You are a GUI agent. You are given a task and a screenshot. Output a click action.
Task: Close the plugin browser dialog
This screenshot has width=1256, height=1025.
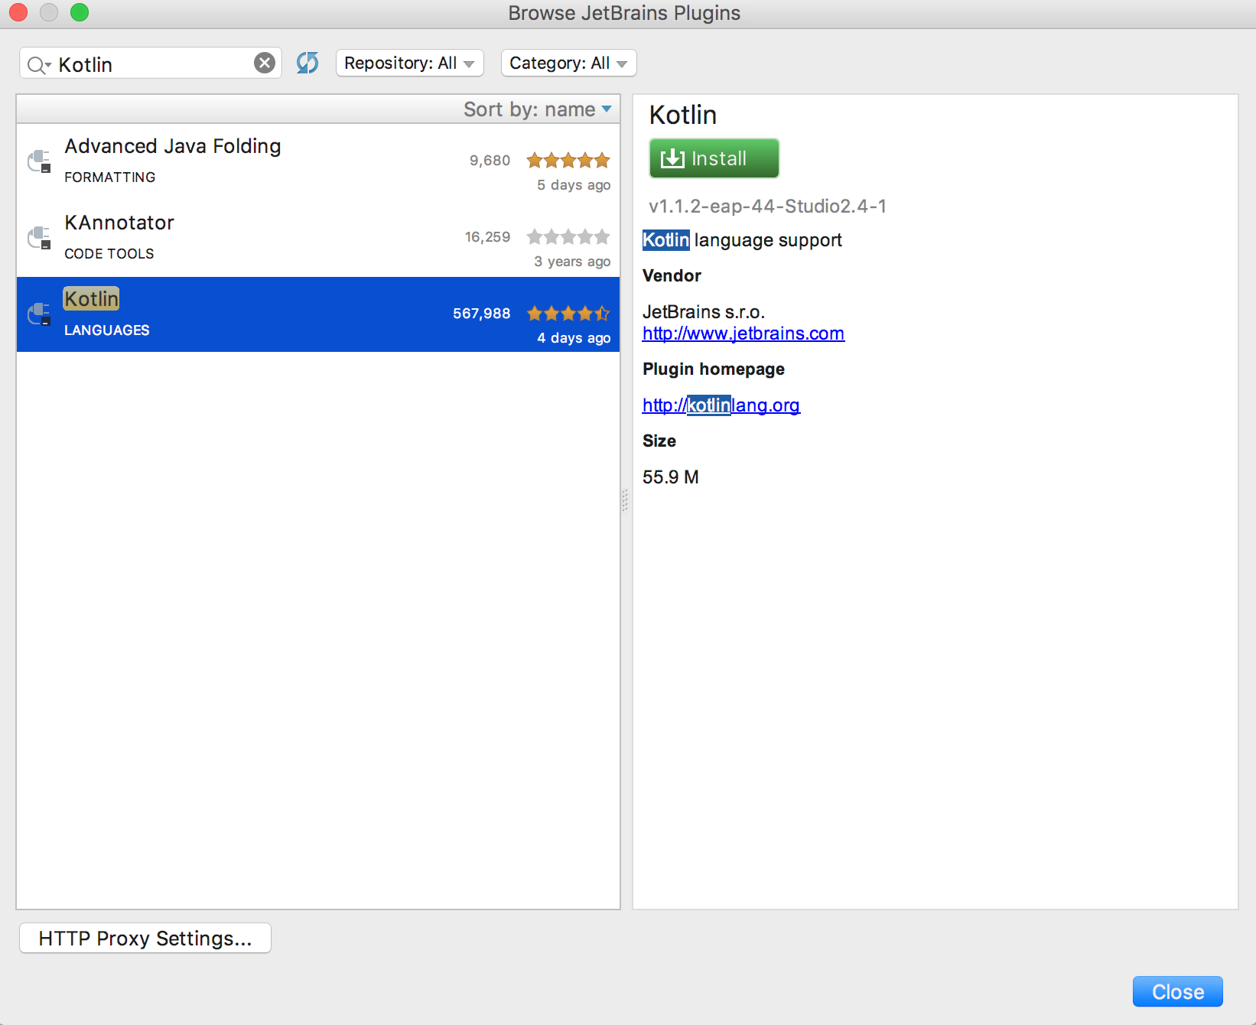click(x=1177, y=991)
